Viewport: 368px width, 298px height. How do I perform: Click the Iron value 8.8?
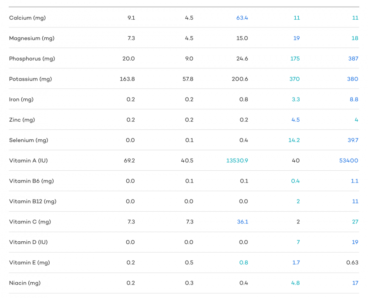(354, 100)
